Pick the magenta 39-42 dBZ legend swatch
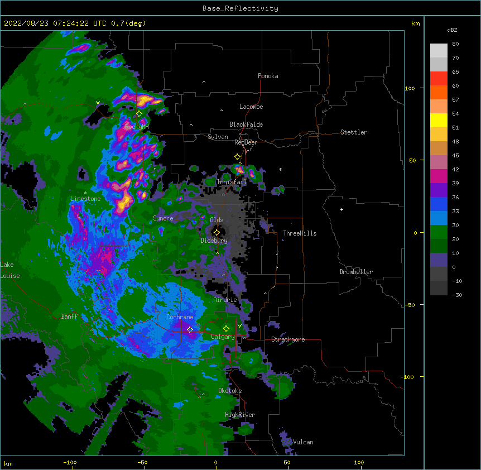Screen dimensions: 481x470 439,176
